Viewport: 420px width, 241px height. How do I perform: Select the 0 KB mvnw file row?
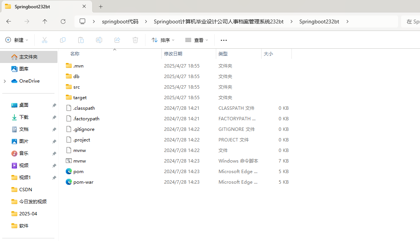point(178,150)
